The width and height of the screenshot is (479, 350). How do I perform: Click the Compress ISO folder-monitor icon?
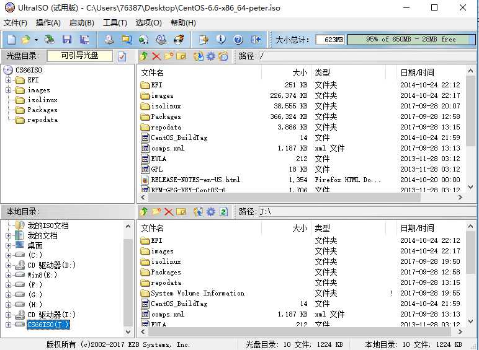(126, 40)
